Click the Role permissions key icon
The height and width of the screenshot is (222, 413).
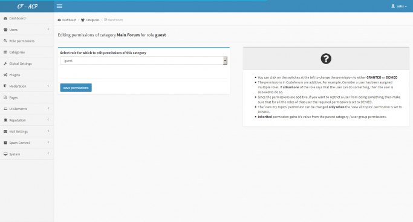point(5,41)
